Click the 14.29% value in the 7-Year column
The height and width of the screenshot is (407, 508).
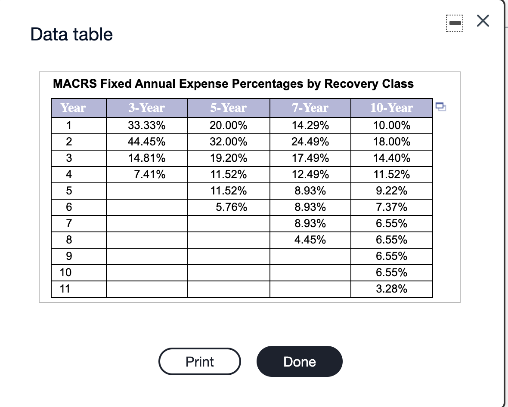point(310,125)
